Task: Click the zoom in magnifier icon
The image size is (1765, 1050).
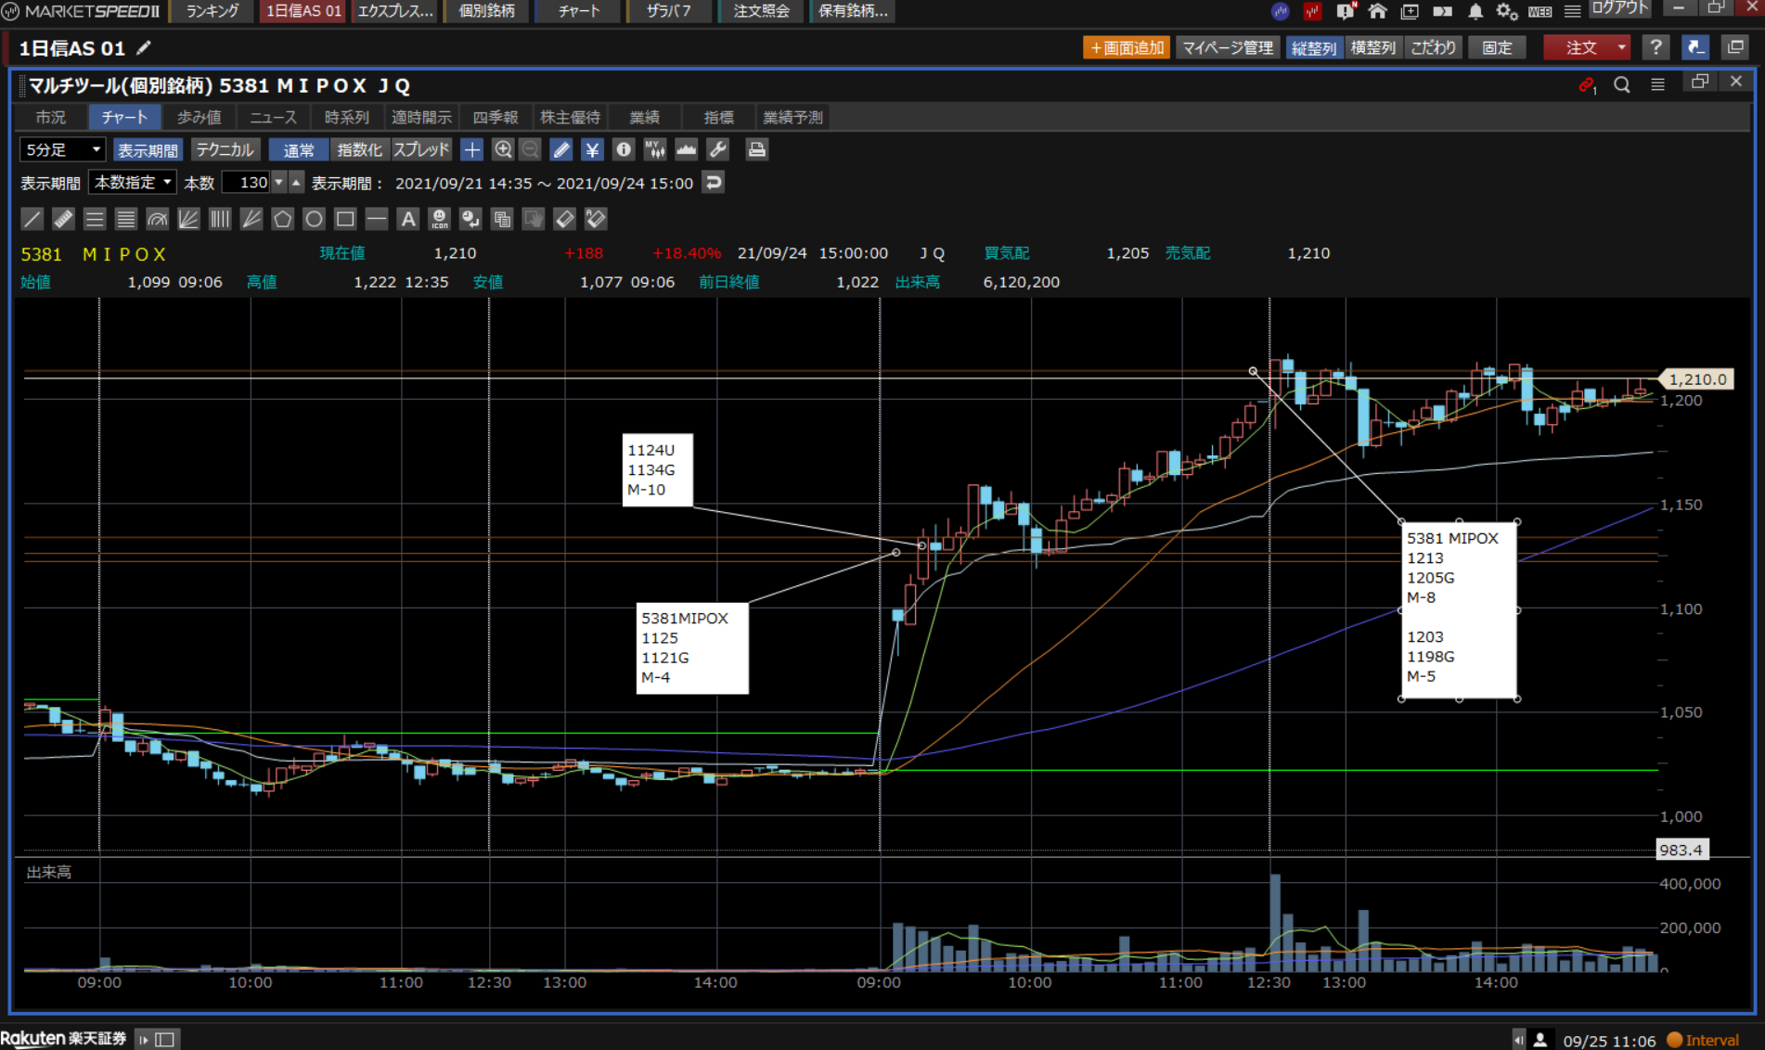Action: 503,149
